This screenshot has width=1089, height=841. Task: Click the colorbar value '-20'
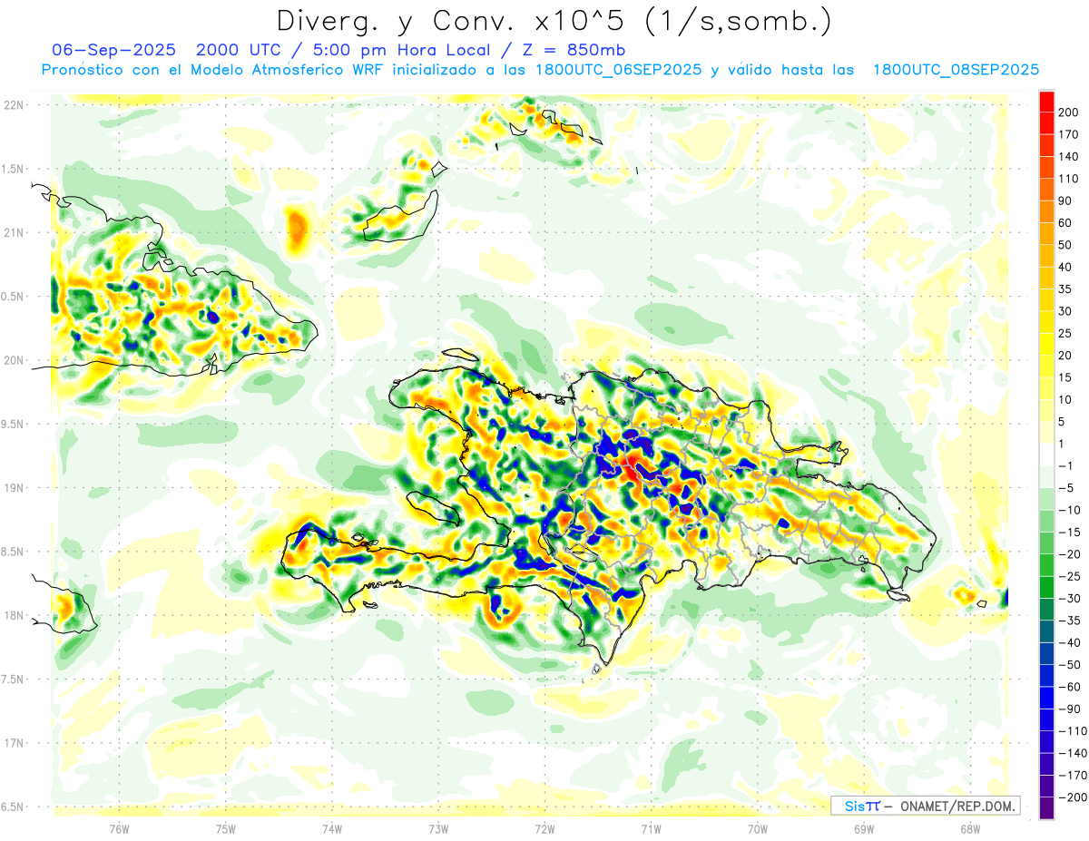pyautogui.click(x=1069, y=554)
